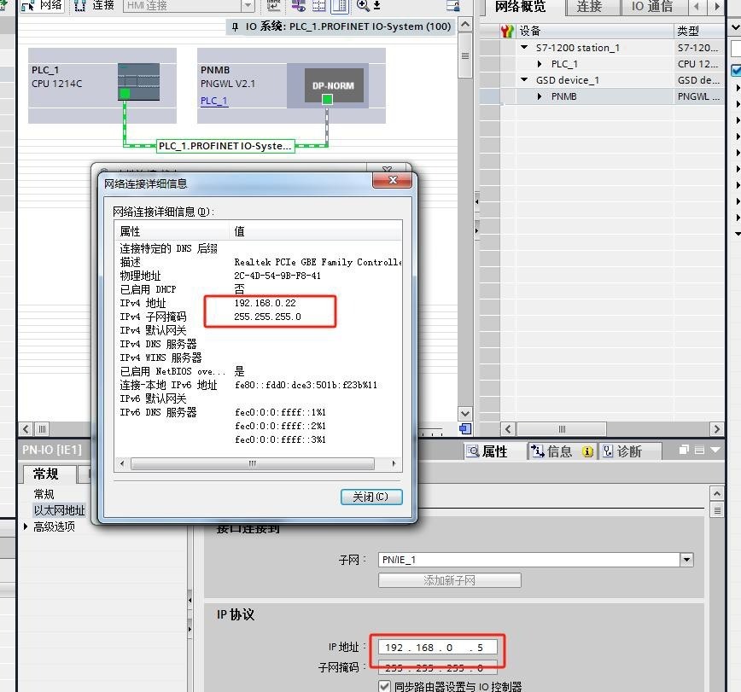The width and height of the screenshot is (741, 692).
Task: Select 常规 in properties navigation tree
Action: [44, 494]
